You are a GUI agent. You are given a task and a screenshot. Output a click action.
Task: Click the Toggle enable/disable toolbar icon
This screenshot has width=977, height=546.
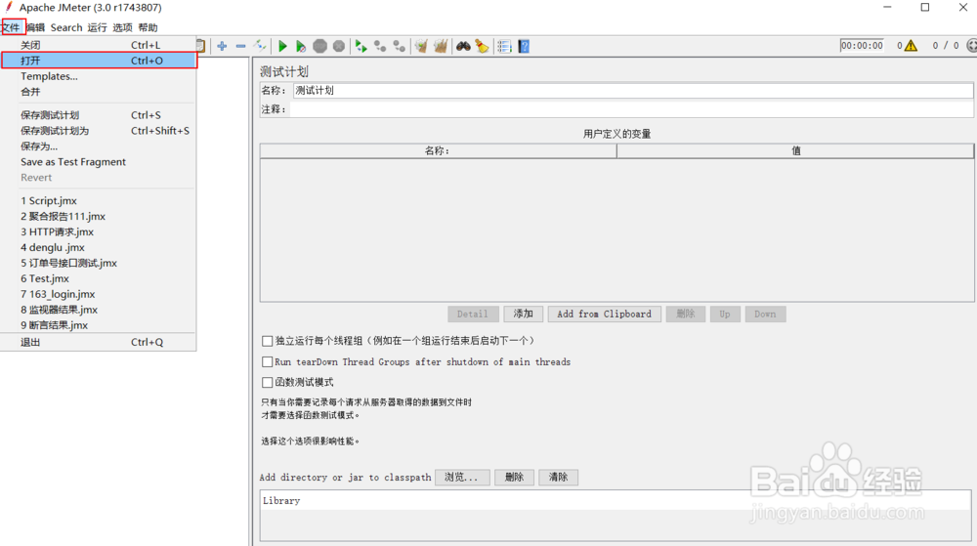(x=260, y=46)
